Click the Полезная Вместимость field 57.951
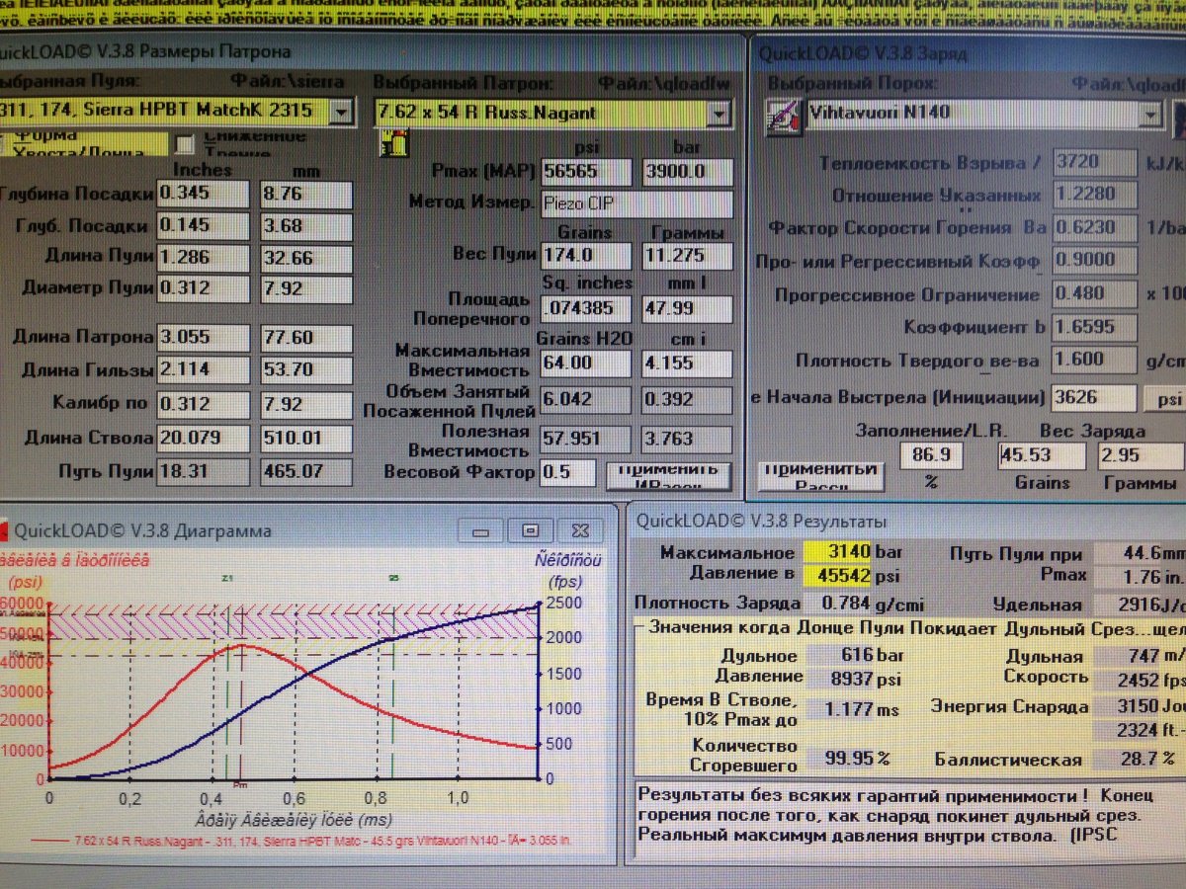This screenshot has width=1186, height=889. [x=586, y=439]
